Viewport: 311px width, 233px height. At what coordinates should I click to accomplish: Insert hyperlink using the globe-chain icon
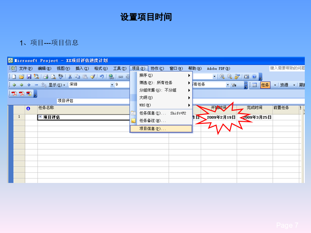click(111, 77)
